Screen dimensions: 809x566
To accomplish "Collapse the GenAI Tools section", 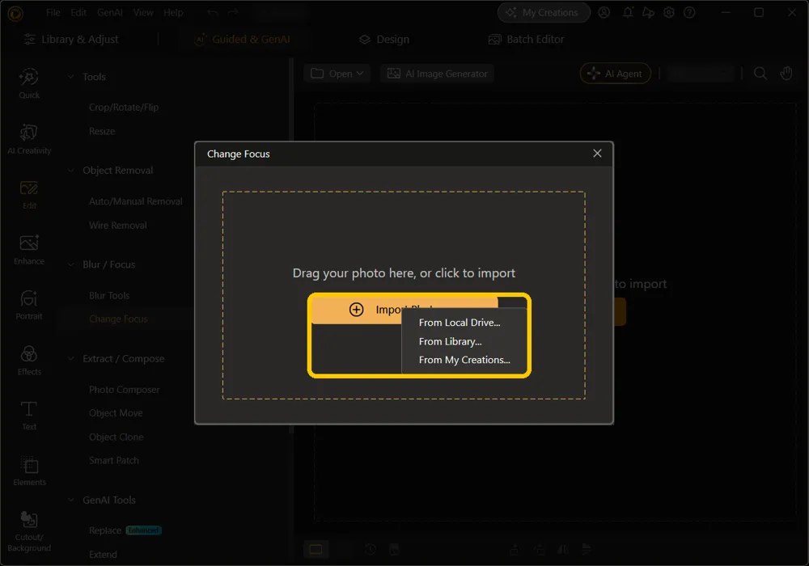I will click(x=71, y=500).
